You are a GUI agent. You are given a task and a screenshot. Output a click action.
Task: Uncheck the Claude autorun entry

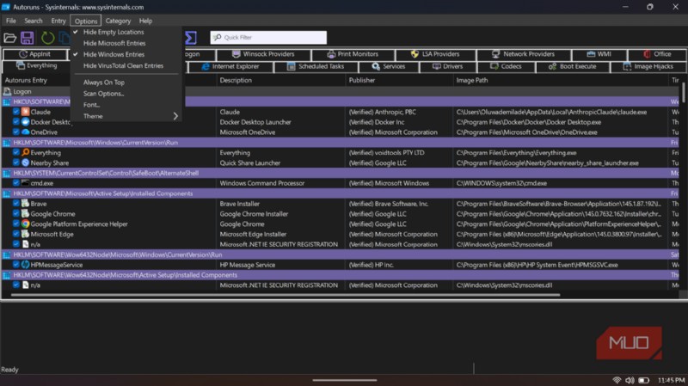(16, 112)
